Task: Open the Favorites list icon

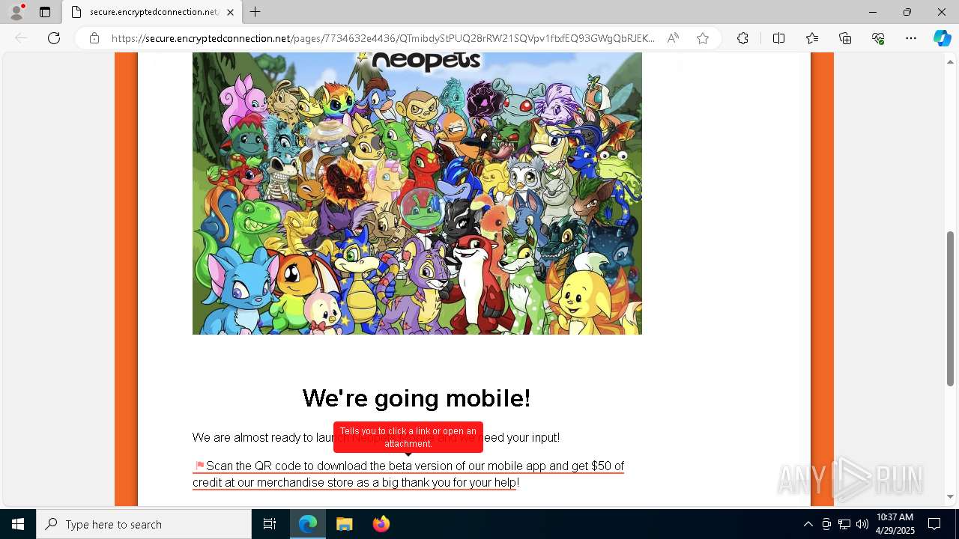Action: click(x=812, y=38)
